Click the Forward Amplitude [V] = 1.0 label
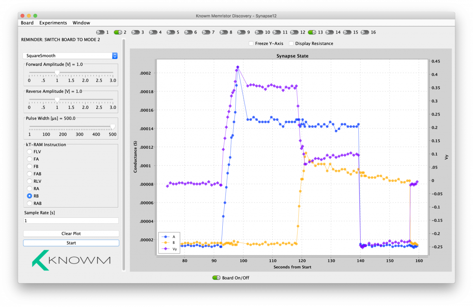473x307 pixels. pos(54,64)
